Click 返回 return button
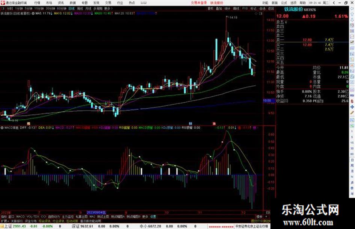The image size is (355, 229). click(x=271, y=8)
